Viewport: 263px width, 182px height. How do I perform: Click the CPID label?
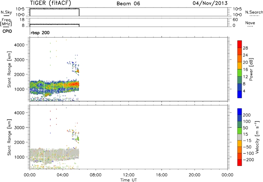coord(7,31)
